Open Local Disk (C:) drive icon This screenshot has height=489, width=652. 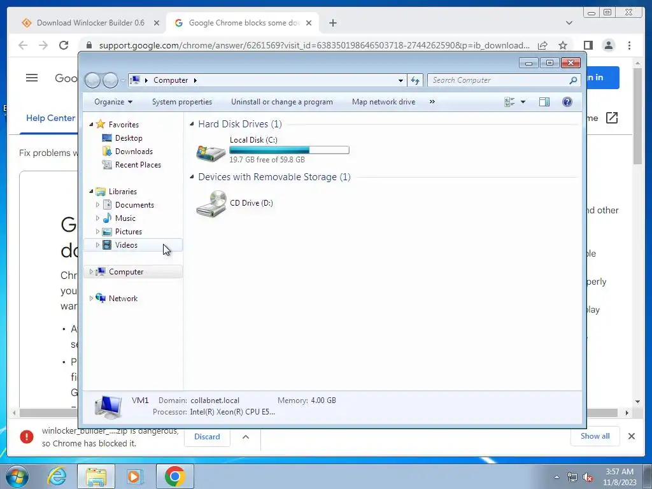coord(211,153)
